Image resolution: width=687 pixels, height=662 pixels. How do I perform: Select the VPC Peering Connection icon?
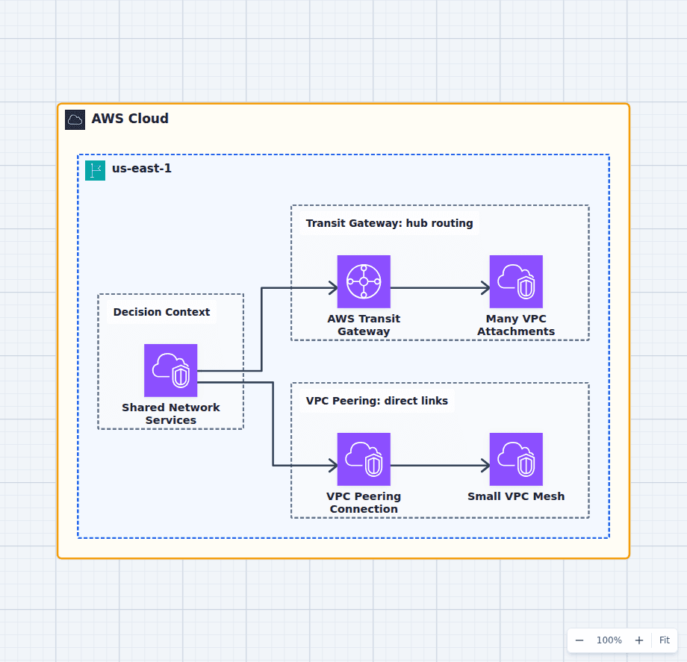[x=364, y=459]
